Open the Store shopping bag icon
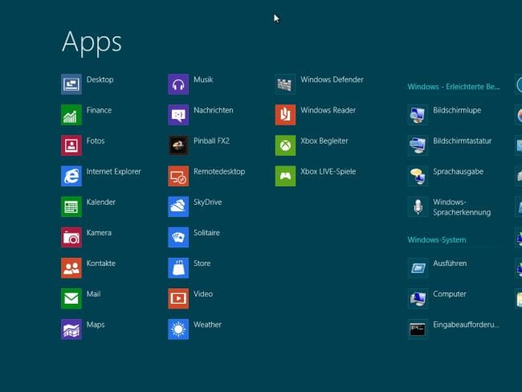 pyautogui.click(x=178, y=268)
